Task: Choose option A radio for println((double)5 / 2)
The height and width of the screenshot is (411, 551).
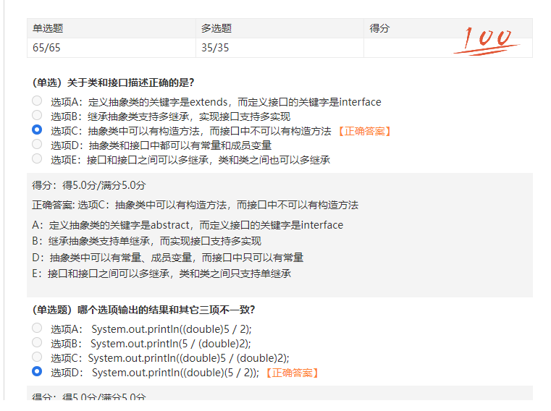Action: [x=37, y=328]
